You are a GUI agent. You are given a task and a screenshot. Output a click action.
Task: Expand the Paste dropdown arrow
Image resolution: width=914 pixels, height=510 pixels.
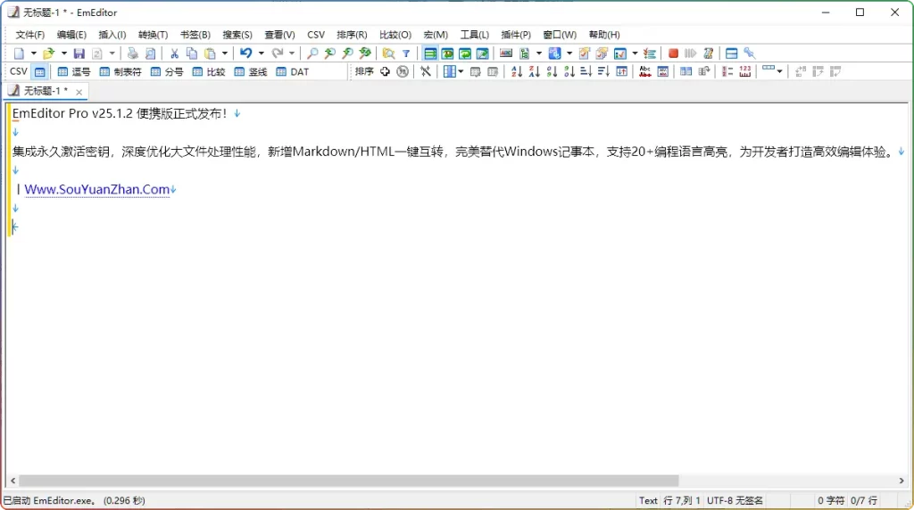pyautogui.click(x=224, y=53)
